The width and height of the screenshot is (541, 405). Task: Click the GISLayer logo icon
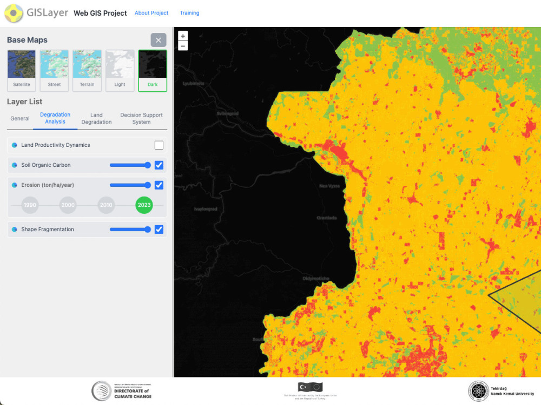point(14,13)
